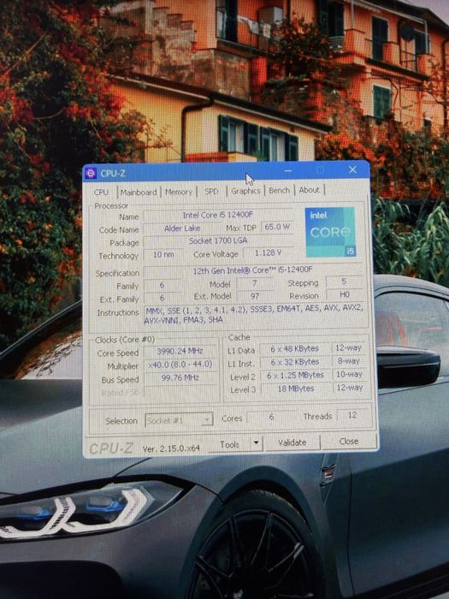Click the L1 Inst. value 6 x 32 KBytes

tap(294, 362)
